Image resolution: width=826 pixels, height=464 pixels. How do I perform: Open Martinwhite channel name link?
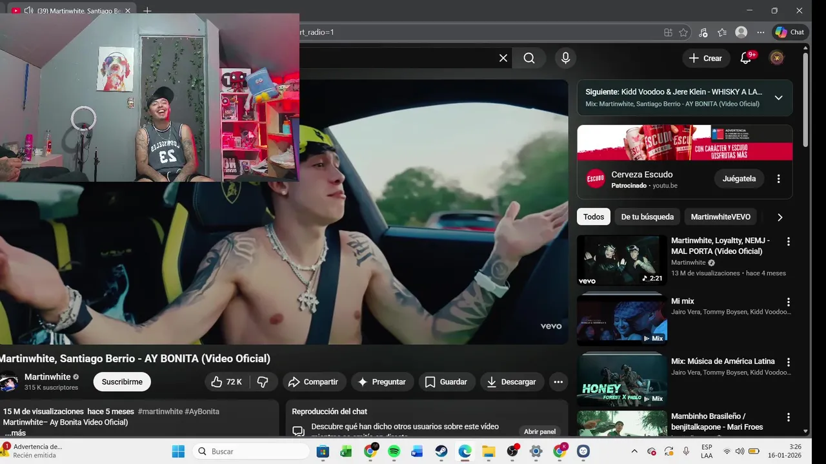click(x=47, y=377)
